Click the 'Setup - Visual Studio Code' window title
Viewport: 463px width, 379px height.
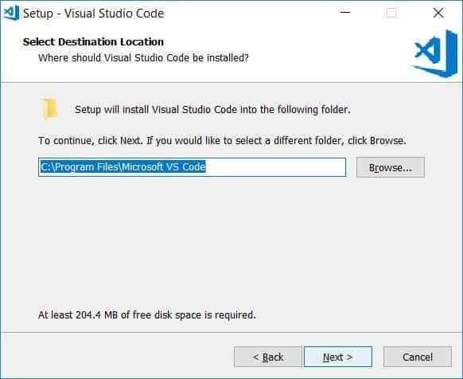tap(93, 14)
